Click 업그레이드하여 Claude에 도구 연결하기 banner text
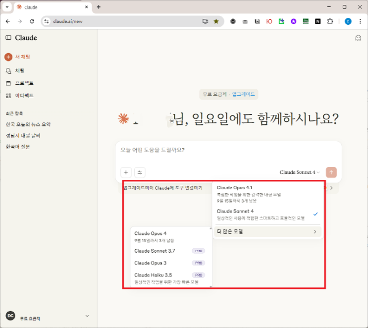This screenshot has width=368, height=328. click(x=163, y=188)
